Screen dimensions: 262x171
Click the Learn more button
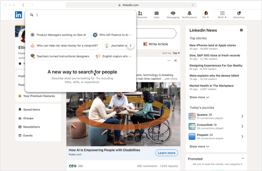(167, 153)
